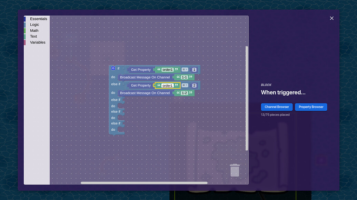Screen dimensions: 357x200
Task: Click the number 1 value field
Action: [194, 69]
